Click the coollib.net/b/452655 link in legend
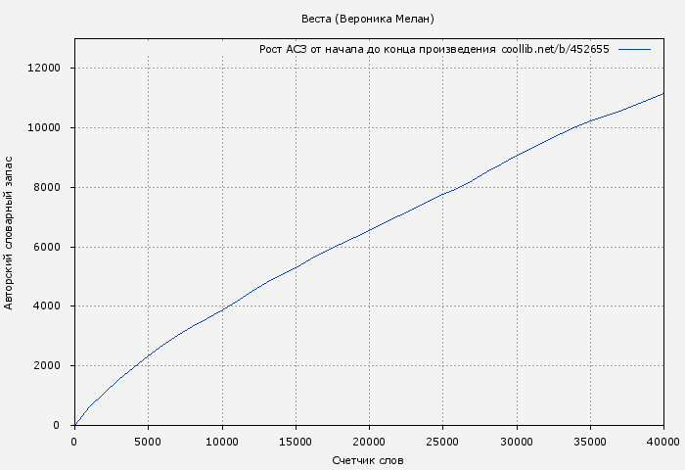Image resolution: width=685 pixels, height=470 pixels. click(x=555, y=49)
